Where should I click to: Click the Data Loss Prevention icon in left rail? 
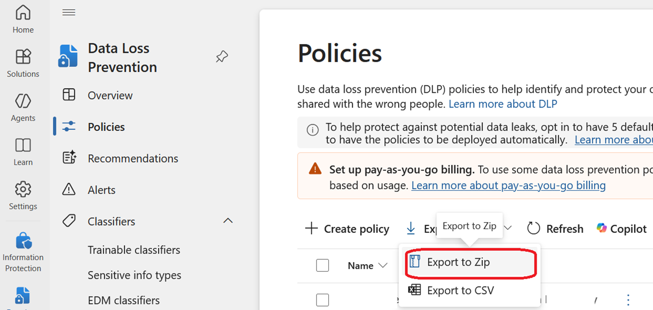point(22,296)
